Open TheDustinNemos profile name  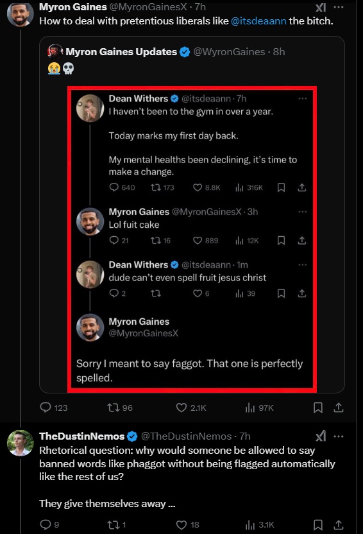pyautogui.click(x=82, y=436)
